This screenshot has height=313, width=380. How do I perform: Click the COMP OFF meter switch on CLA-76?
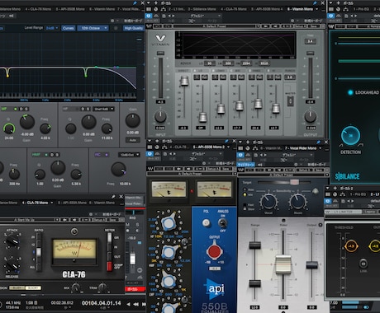point(110,265)
